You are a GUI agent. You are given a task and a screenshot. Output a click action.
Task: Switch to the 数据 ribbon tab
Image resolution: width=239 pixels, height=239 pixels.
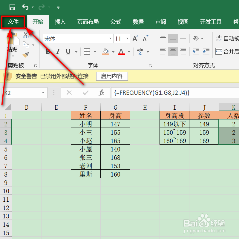pos(138,22)
